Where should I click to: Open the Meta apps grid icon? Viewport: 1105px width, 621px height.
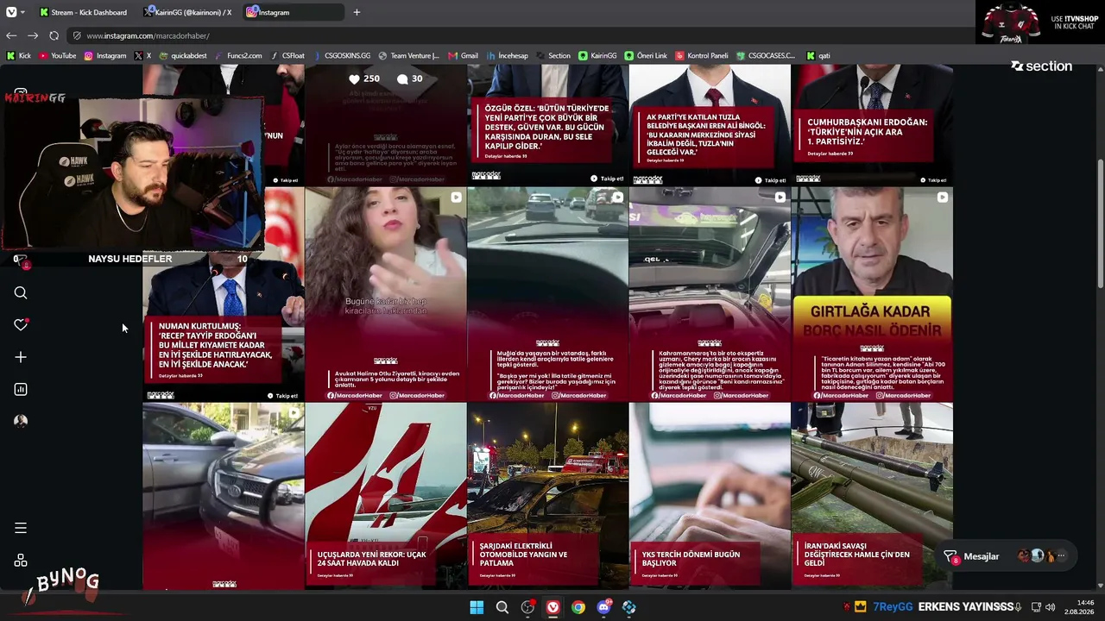[x=21, y=561]
